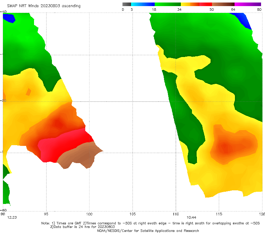The height and width of the screenshot is (233, 265).
Task: Click the swath time '10:44'
Action: click(191, 218)
